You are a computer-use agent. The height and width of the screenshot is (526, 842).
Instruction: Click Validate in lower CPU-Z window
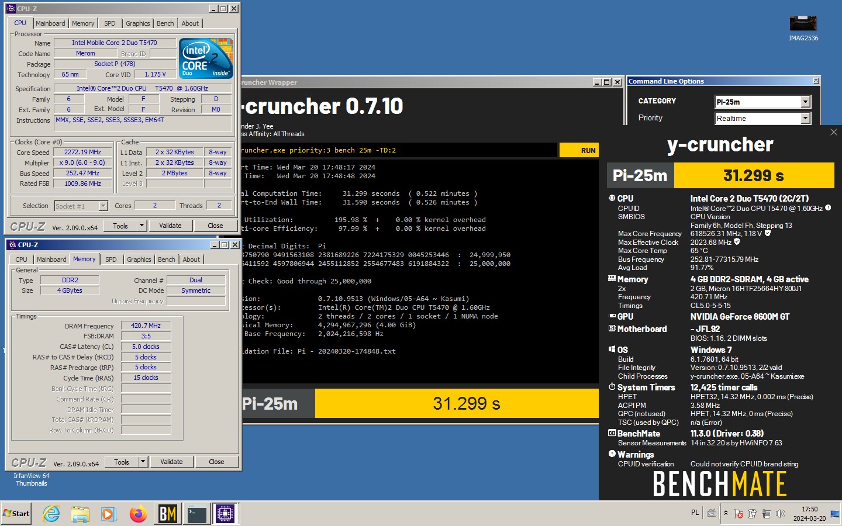(x=171, y=462)
